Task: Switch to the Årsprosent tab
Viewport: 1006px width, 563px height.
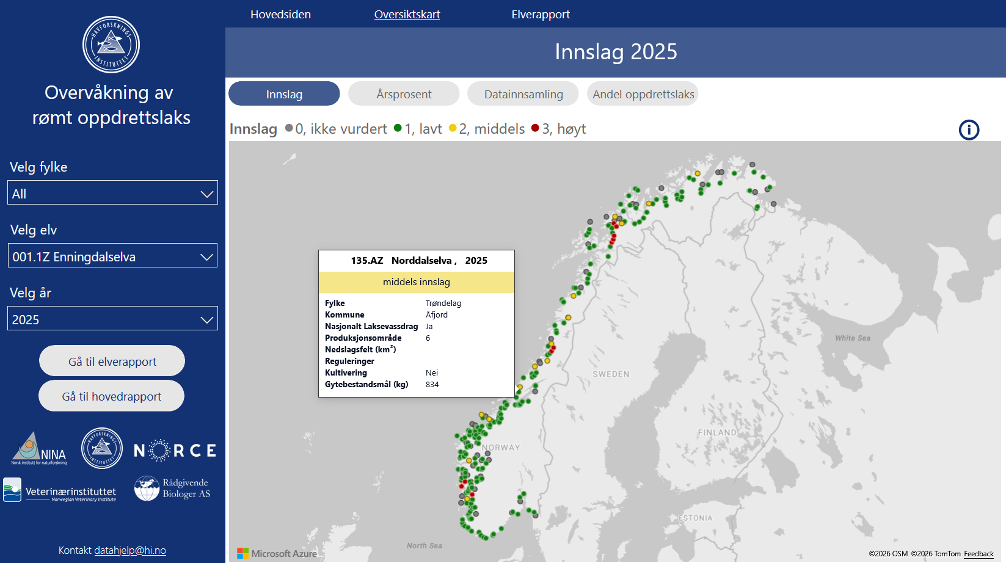Action: 404,93
